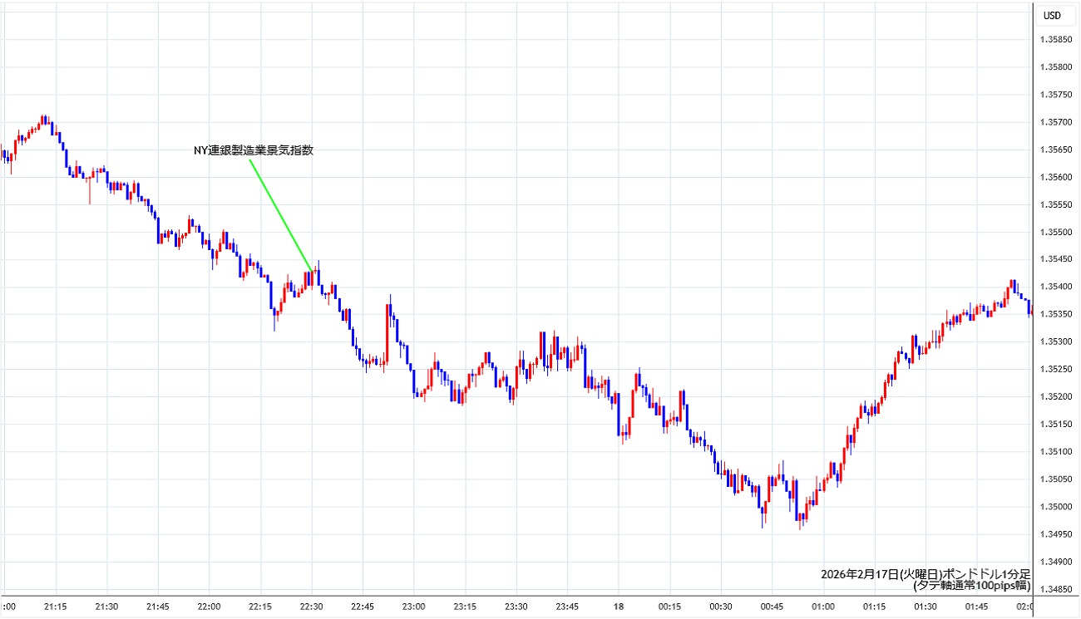The height and width of the screenshot is (619, 1081).
Task: Click the 21:45 time axis label
Action: pyautogui.click(x=158, y=607)
